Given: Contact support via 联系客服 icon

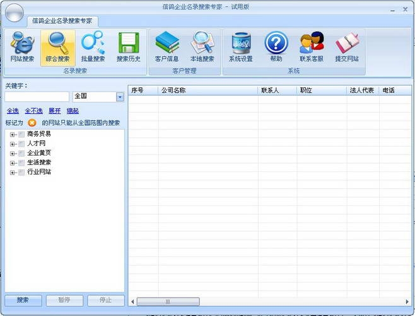Looking at the screenshot, I should pyautogui.click(x=312, y=47).
